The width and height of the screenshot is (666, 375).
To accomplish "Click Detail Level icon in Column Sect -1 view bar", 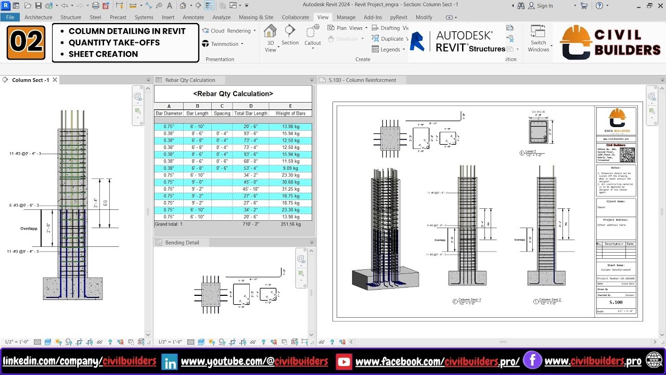I will tap(37, 342).
